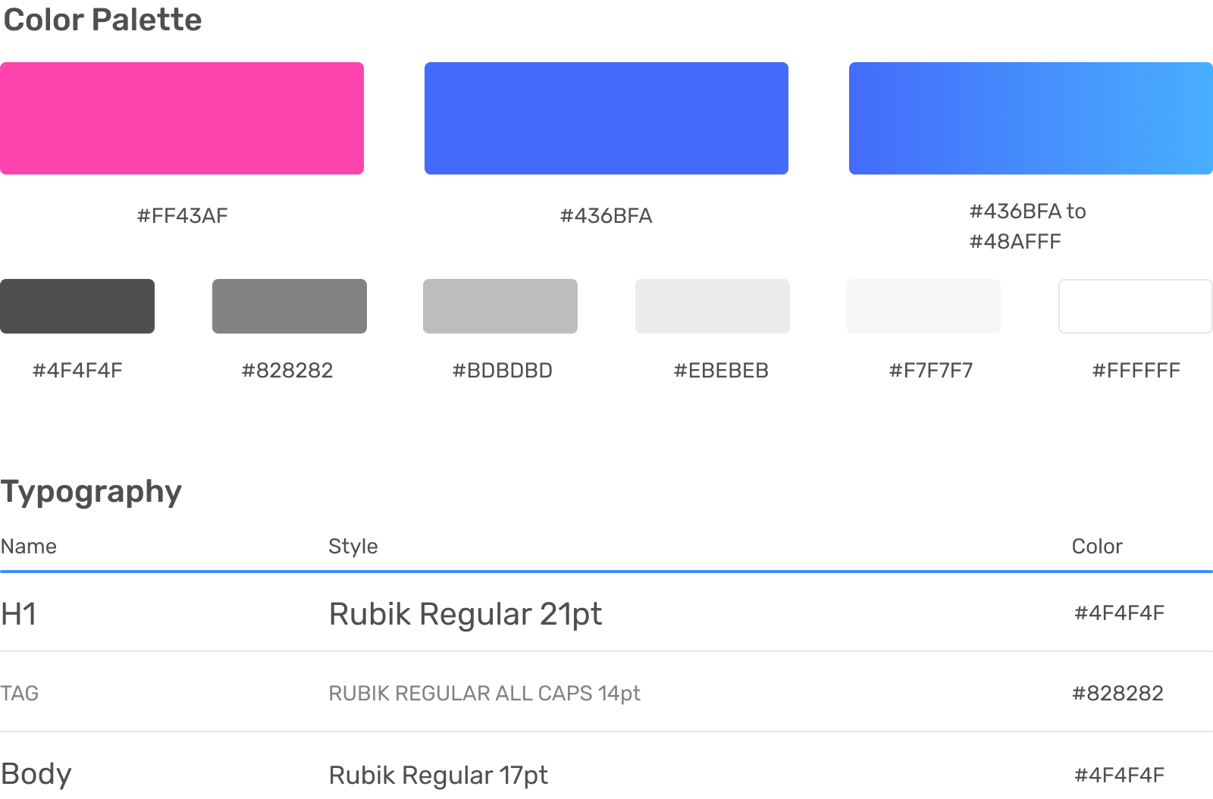
Task: Click the #FF43AF hex label
Action: (182, 216)
